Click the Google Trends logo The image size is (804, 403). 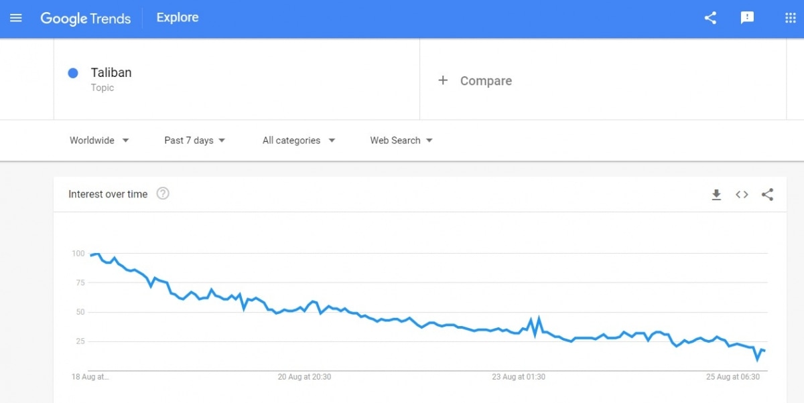tap(86, 18)
